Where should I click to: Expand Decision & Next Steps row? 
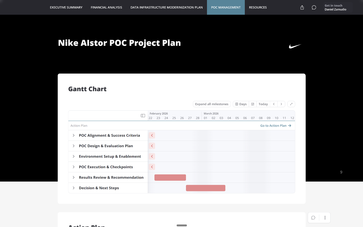[74, 188]
